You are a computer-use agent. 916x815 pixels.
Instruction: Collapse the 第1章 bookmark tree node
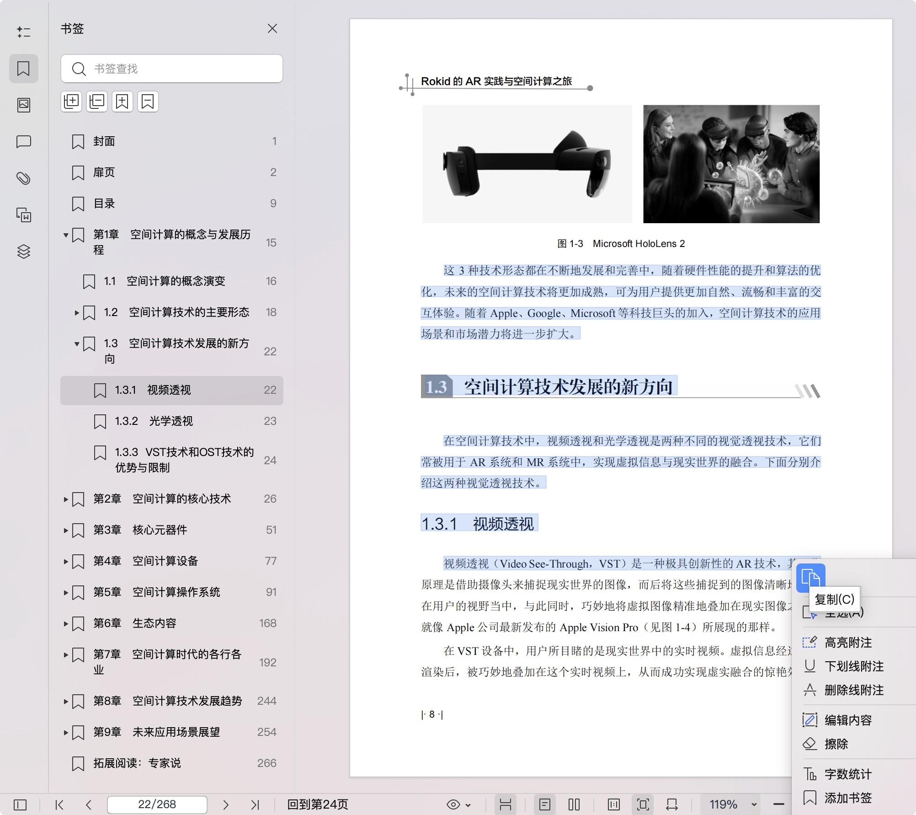66,235
